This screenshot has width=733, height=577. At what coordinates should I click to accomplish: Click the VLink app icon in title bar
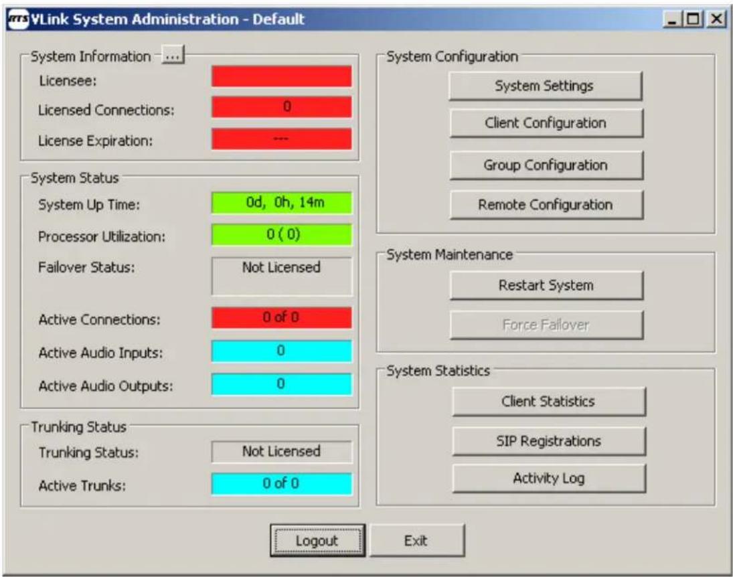pyautogui.click(x=19, y=19)
